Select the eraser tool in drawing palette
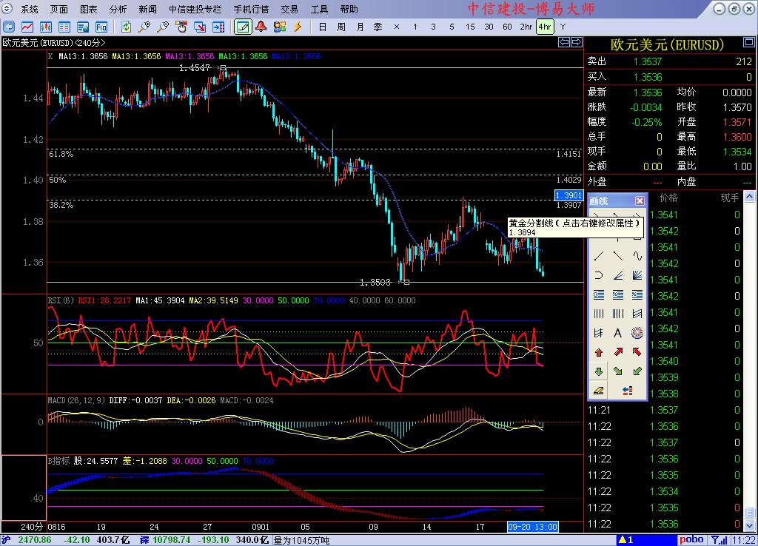The image size is (758, 546). click(599, 390)
